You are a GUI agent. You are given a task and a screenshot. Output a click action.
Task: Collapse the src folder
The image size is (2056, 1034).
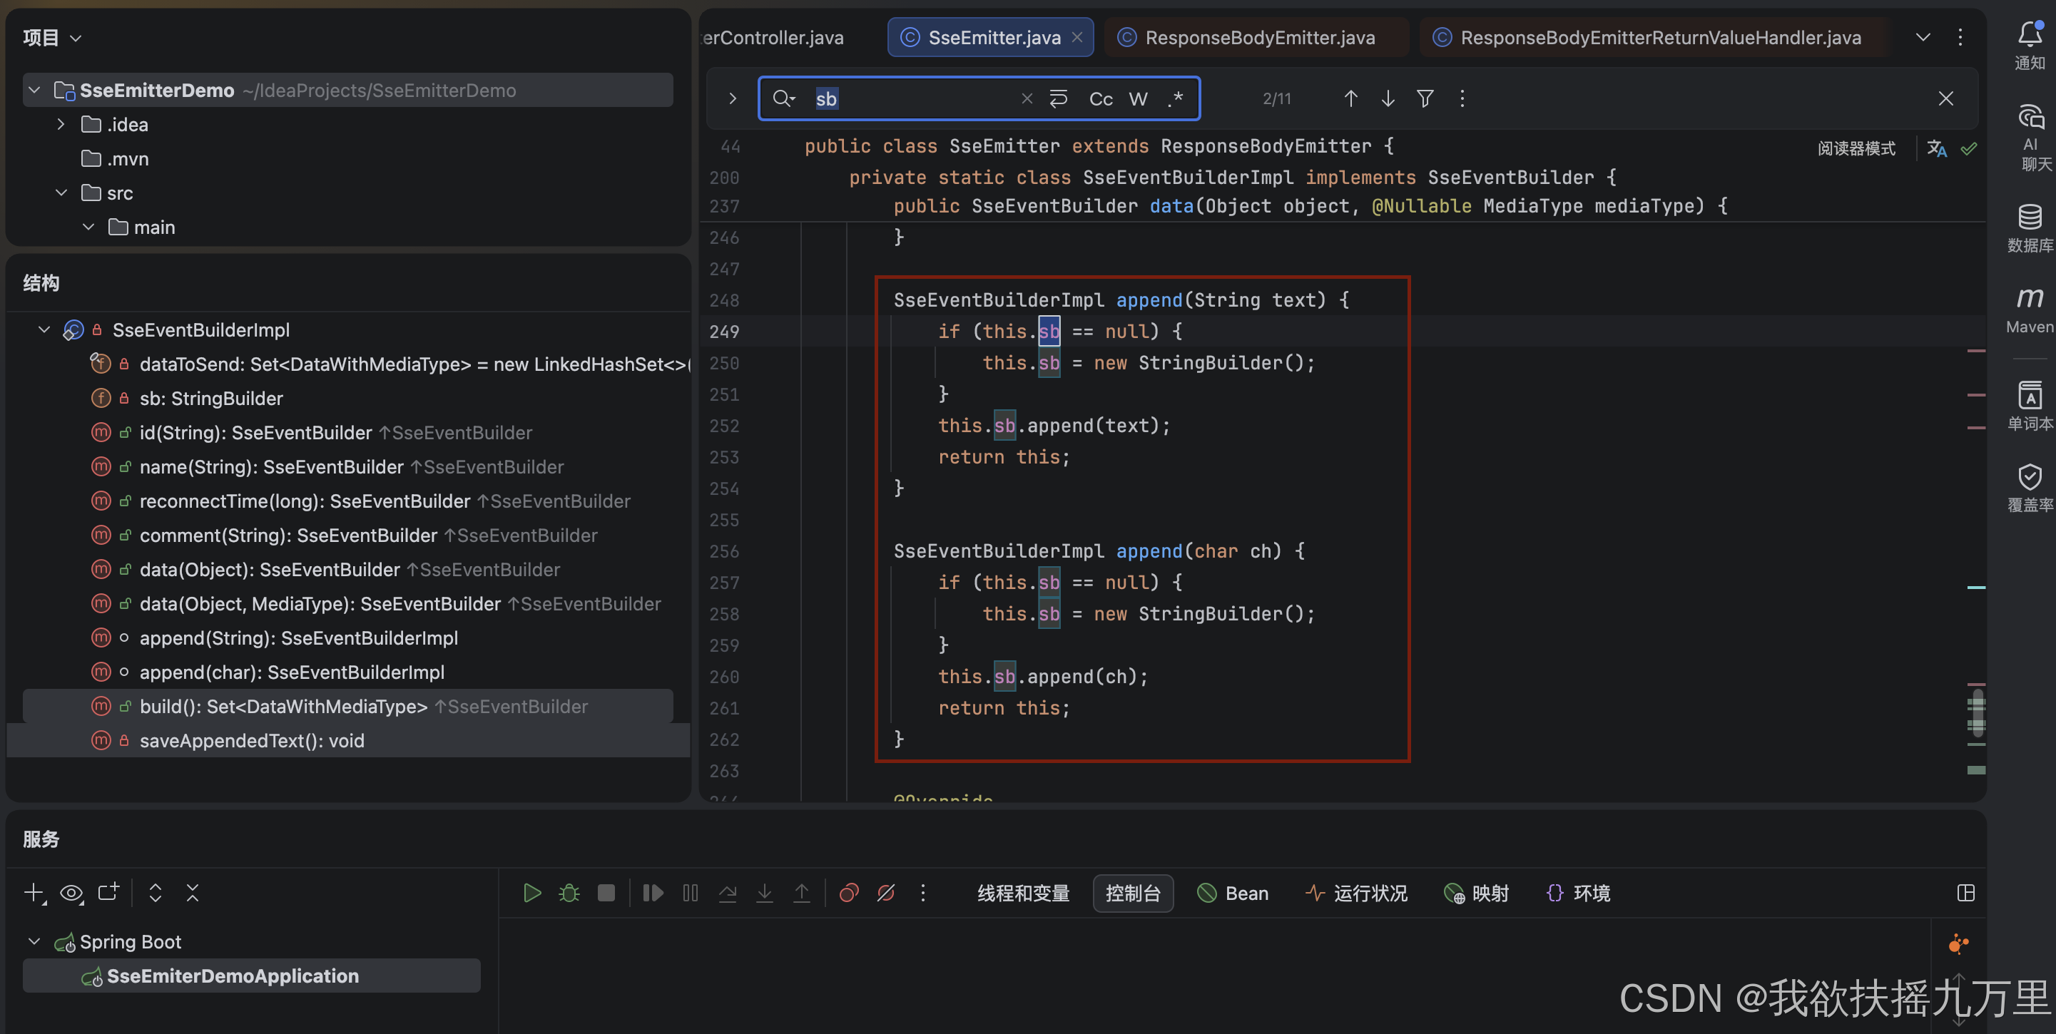pos(61,193)
